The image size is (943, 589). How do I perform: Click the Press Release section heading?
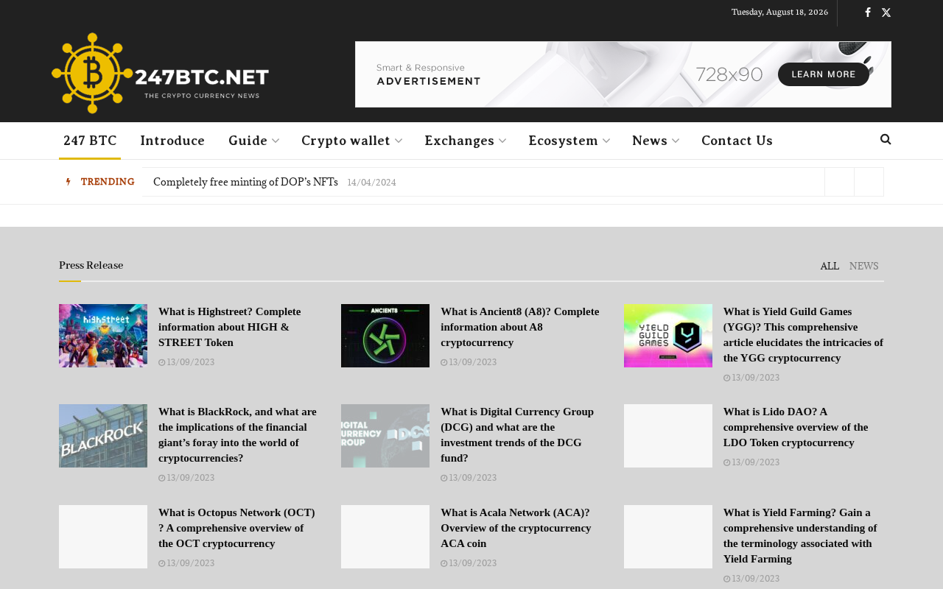pos(91,266)
